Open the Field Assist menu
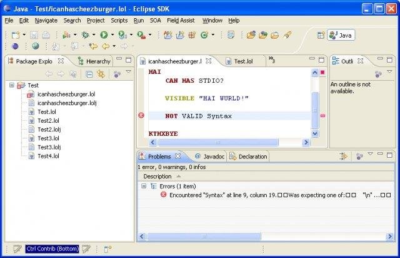The height and width of the screenshot is (258, 400). [181, 21]
